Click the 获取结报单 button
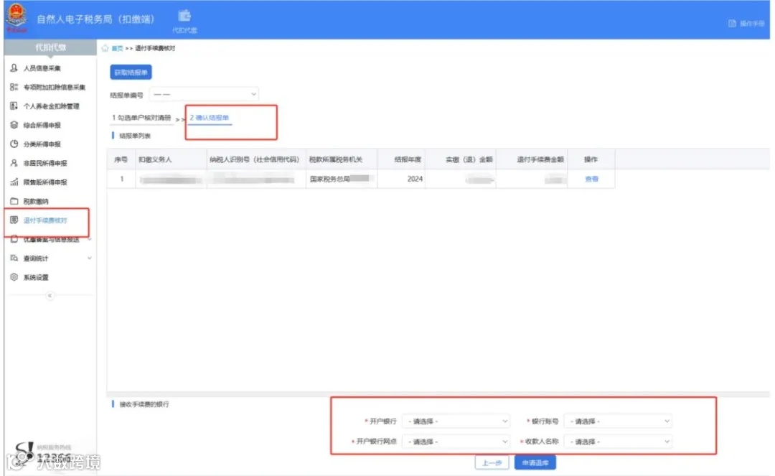 click(x=131, y=73)
